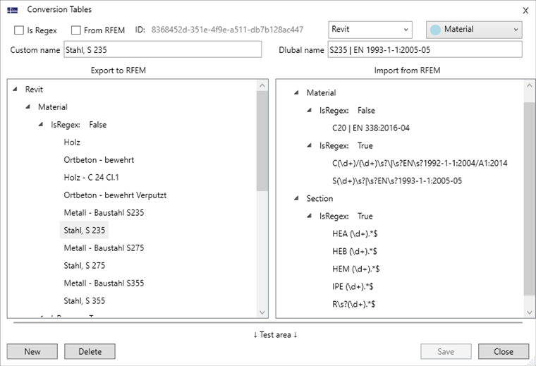Viewport: 536px width, 366px height.
Task: Collapse the IsRegex: False export node
Action: pos(41,125)
